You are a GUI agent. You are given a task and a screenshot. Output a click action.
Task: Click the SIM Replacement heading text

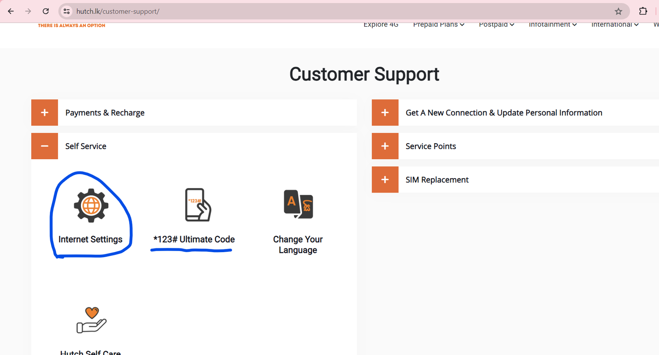click(437, 180)
